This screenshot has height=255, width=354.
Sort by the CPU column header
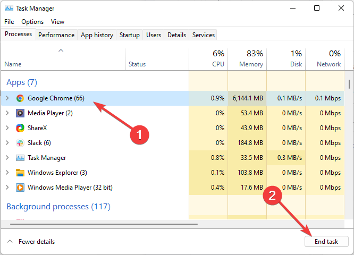click(x=208, y=59)
